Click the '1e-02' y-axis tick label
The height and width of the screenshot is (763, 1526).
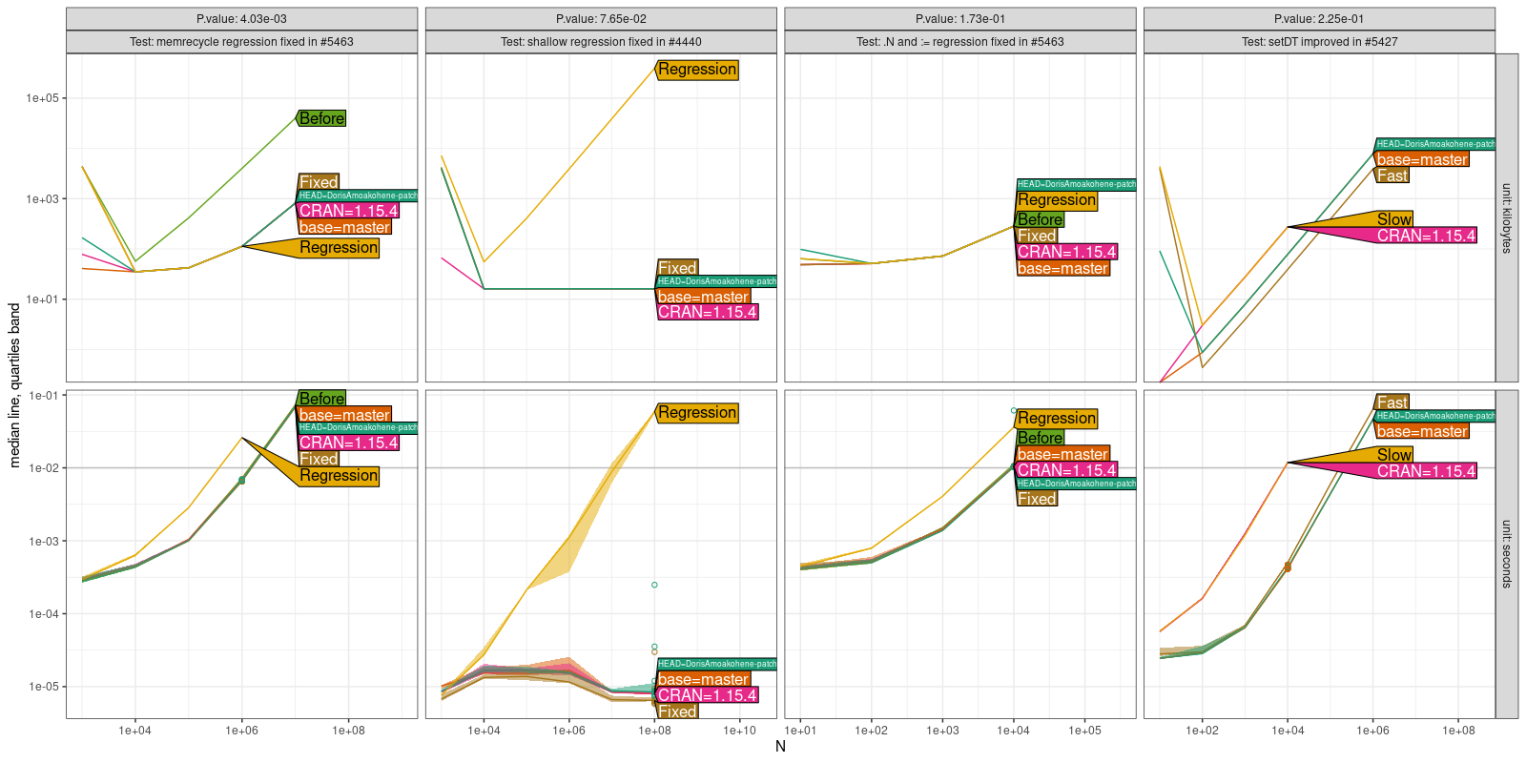click(44, 468)
